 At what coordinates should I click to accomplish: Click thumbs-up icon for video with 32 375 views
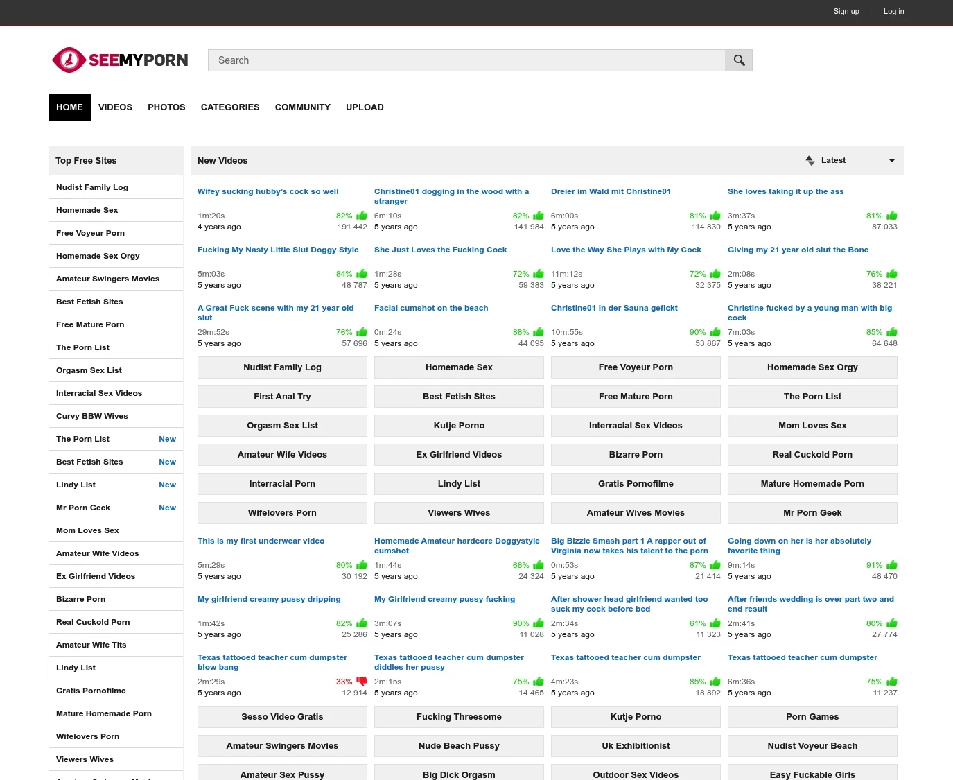(x=715, y=274)
